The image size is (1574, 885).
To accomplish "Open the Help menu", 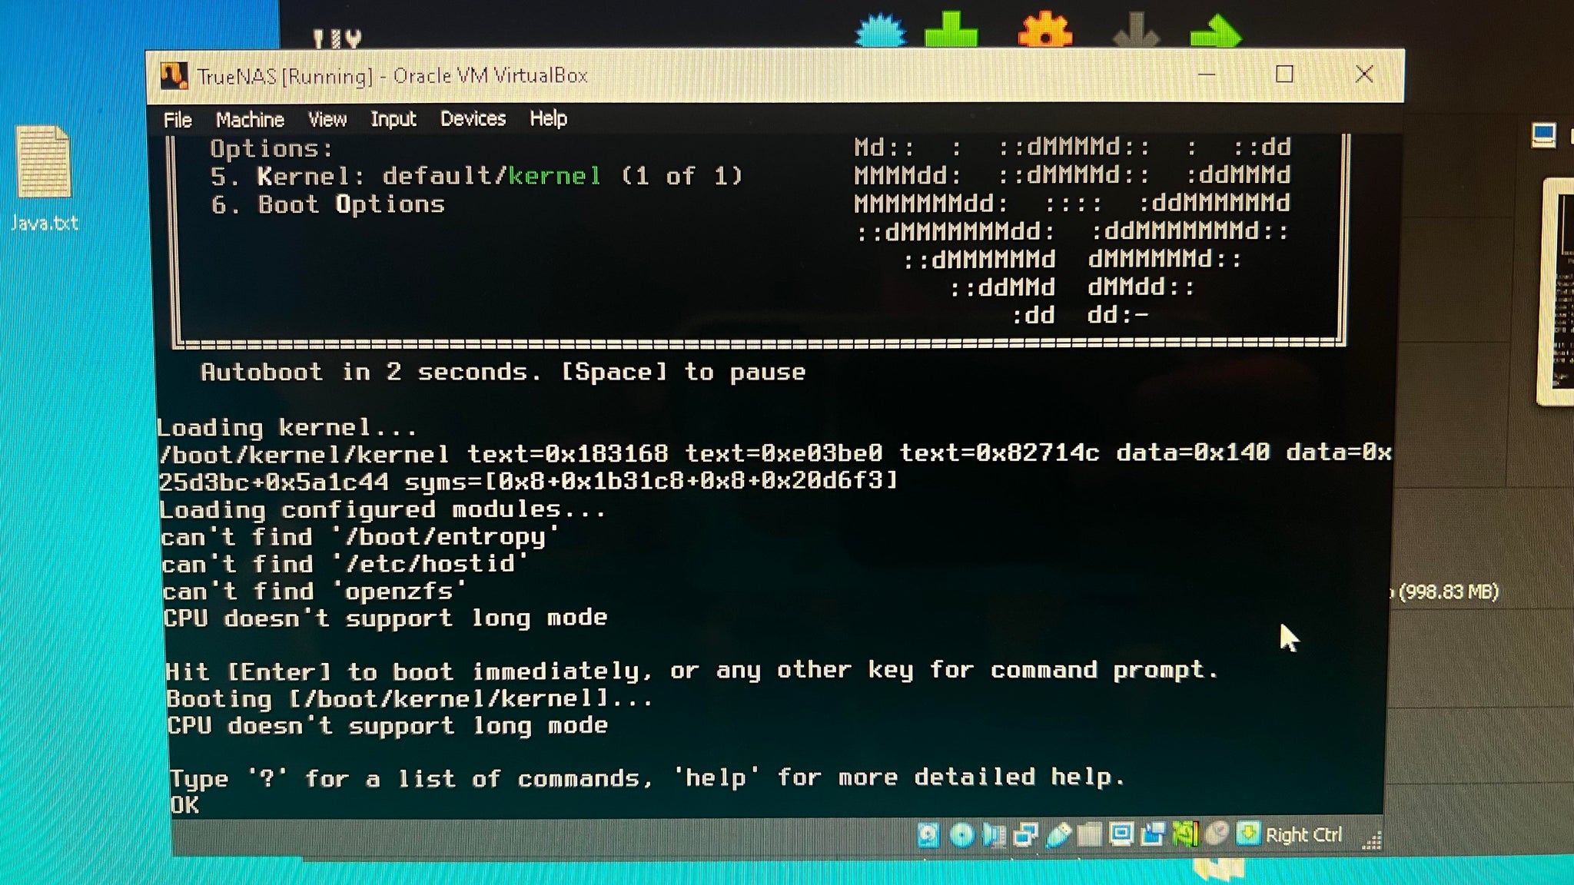I will 548,118.
